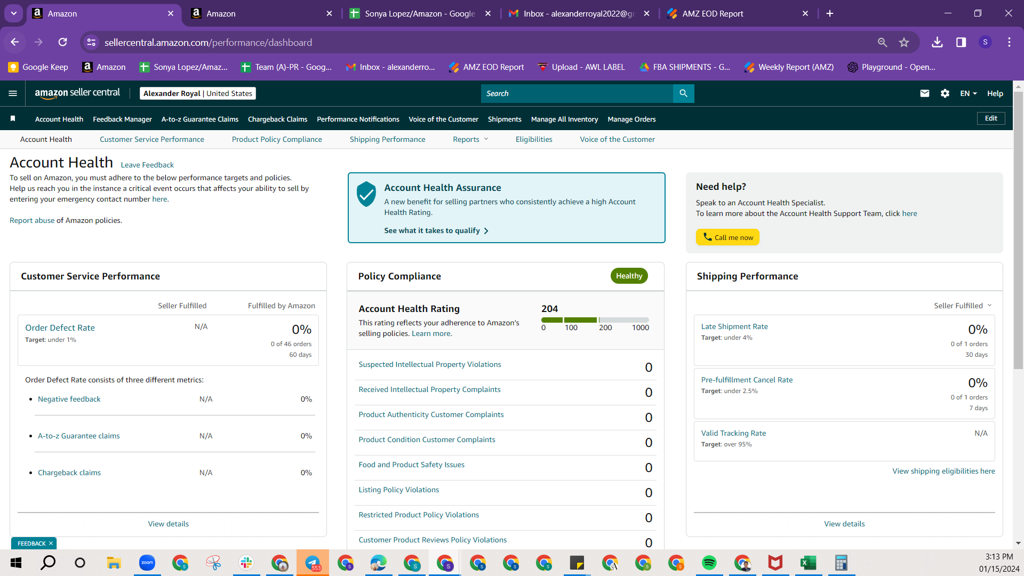Open Telegram from the taskbar

pos(313,563)
